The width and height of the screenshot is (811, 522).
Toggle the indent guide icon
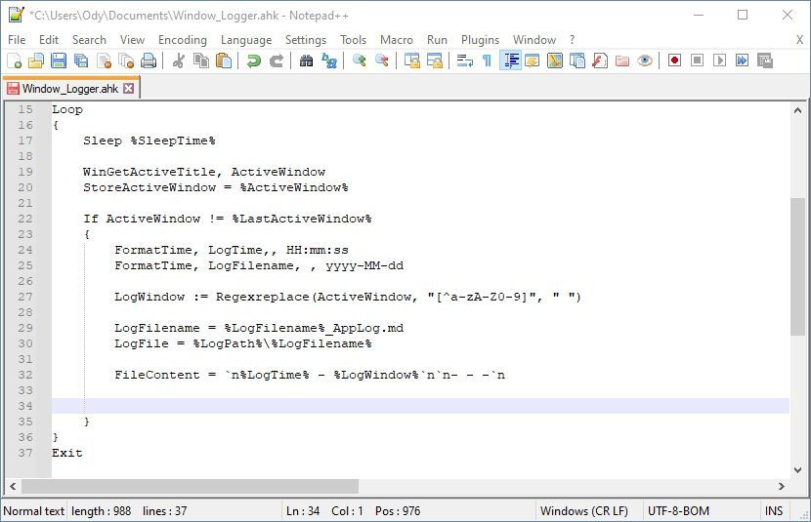[510, 60]
